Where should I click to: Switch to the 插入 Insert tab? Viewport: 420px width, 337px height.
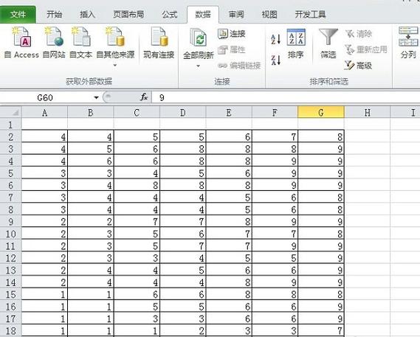point(87,14)
